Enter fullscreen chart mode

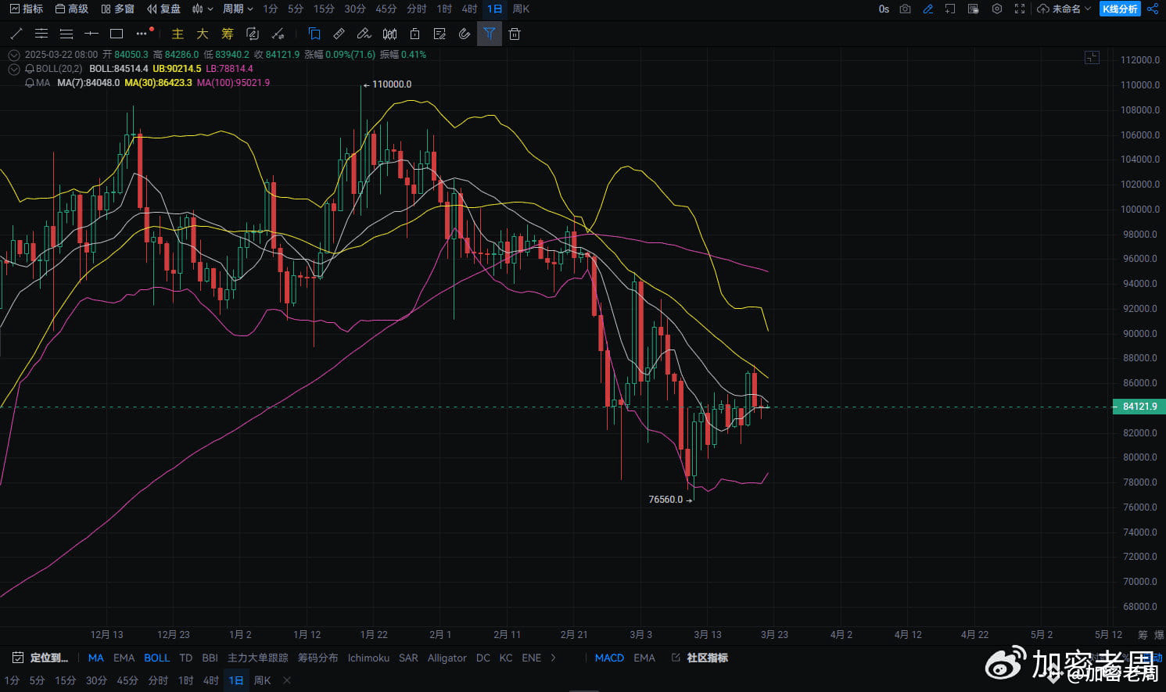pos(1020,9)
